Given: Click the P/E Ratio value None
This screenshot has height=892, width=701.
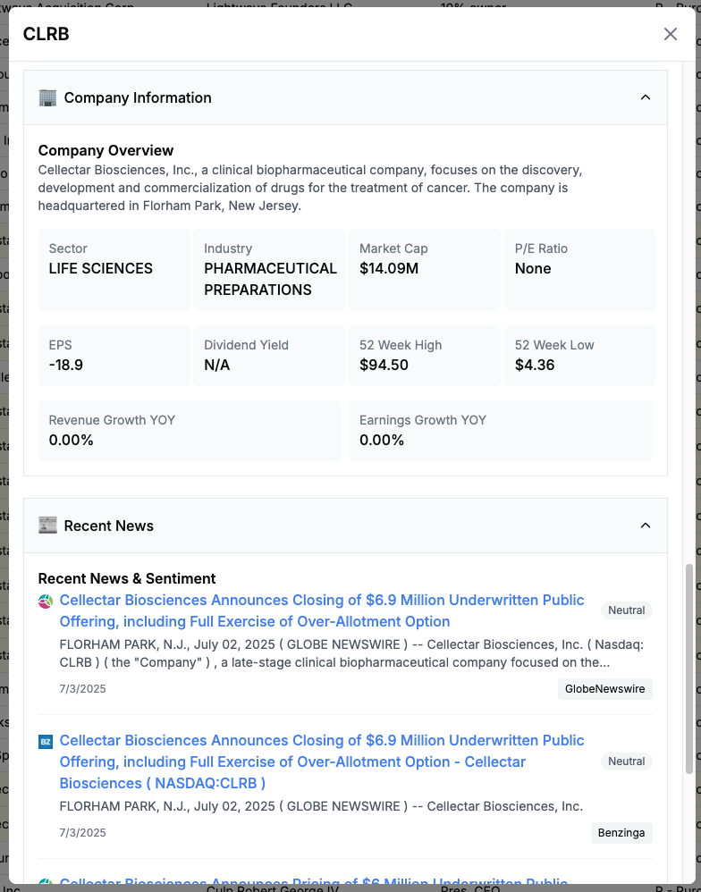Looking at the screenshot, I should point(533,268).
